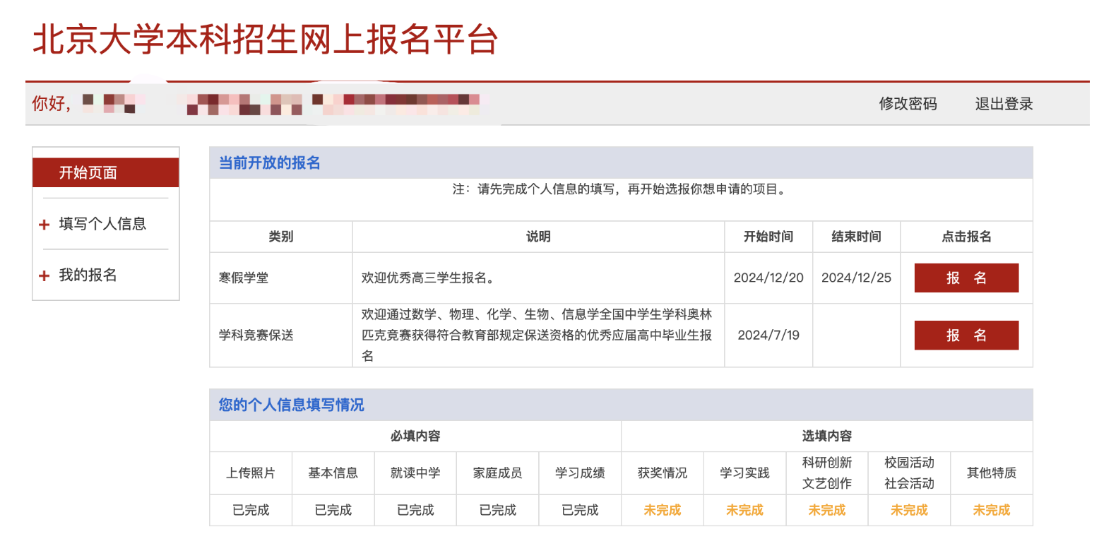Image resolution: width=1099 pixels, height=546 pixels.
Task: Click the 学科竞赛保送 description text
Action: [x=537, y=335]
